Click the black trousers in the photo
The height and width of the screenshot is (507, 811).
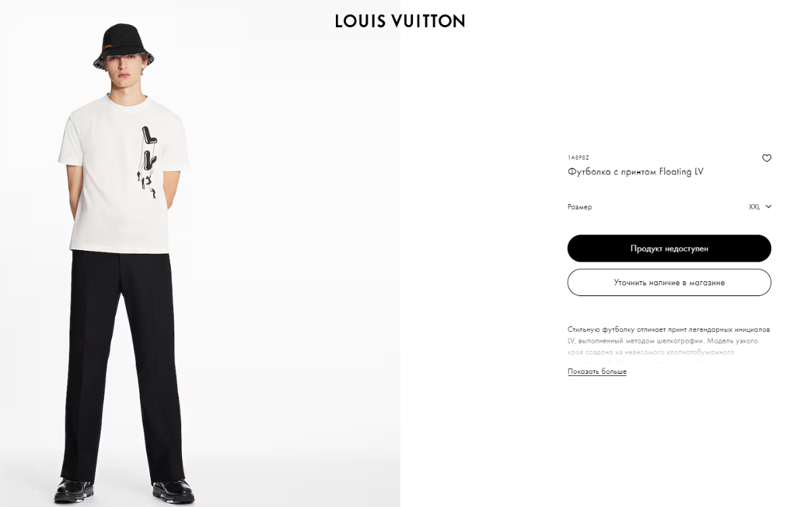coord(123,365)
